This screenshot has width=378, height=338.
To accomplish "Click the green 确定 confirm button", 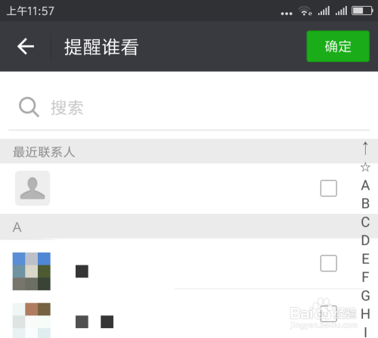I will 338,46.
